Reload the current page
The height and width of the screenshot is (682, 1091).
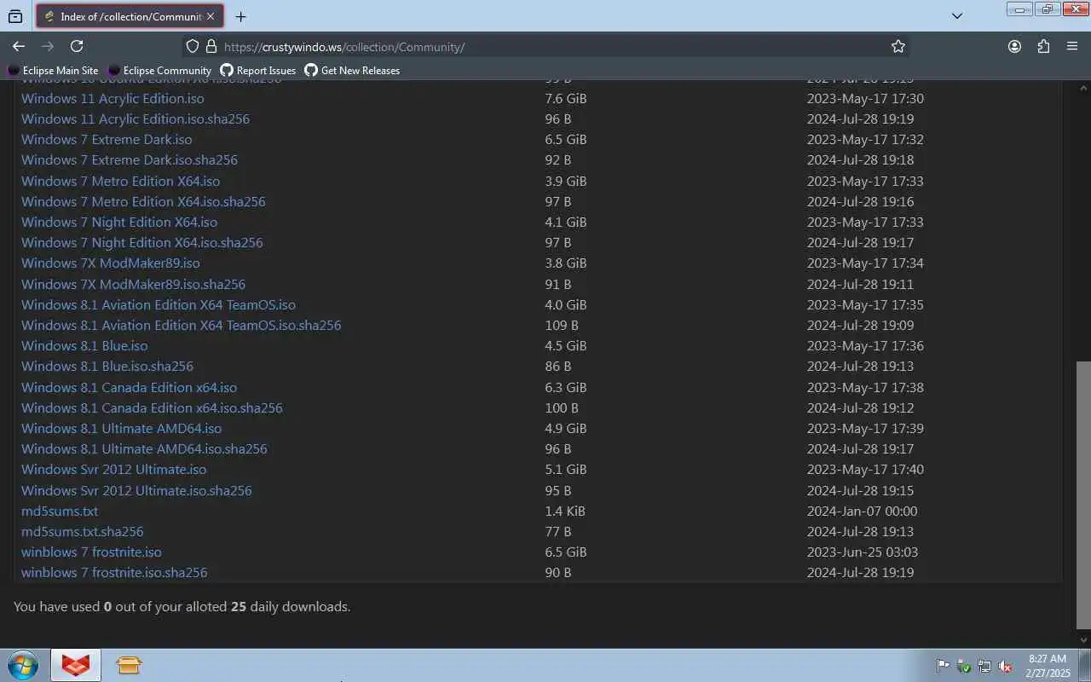click(77, 46)
